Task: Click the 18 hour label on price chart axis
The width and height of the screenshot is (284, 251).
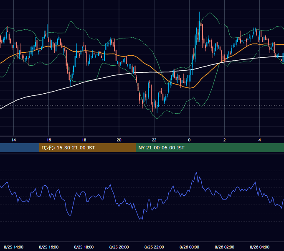Action: 84,140
